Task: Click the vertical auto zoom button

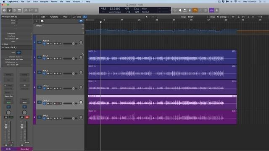Action: [x=239, y=17]
